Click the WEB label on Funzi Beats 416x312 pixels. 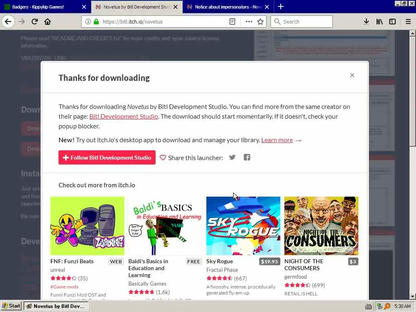click(x=116, y=262)
